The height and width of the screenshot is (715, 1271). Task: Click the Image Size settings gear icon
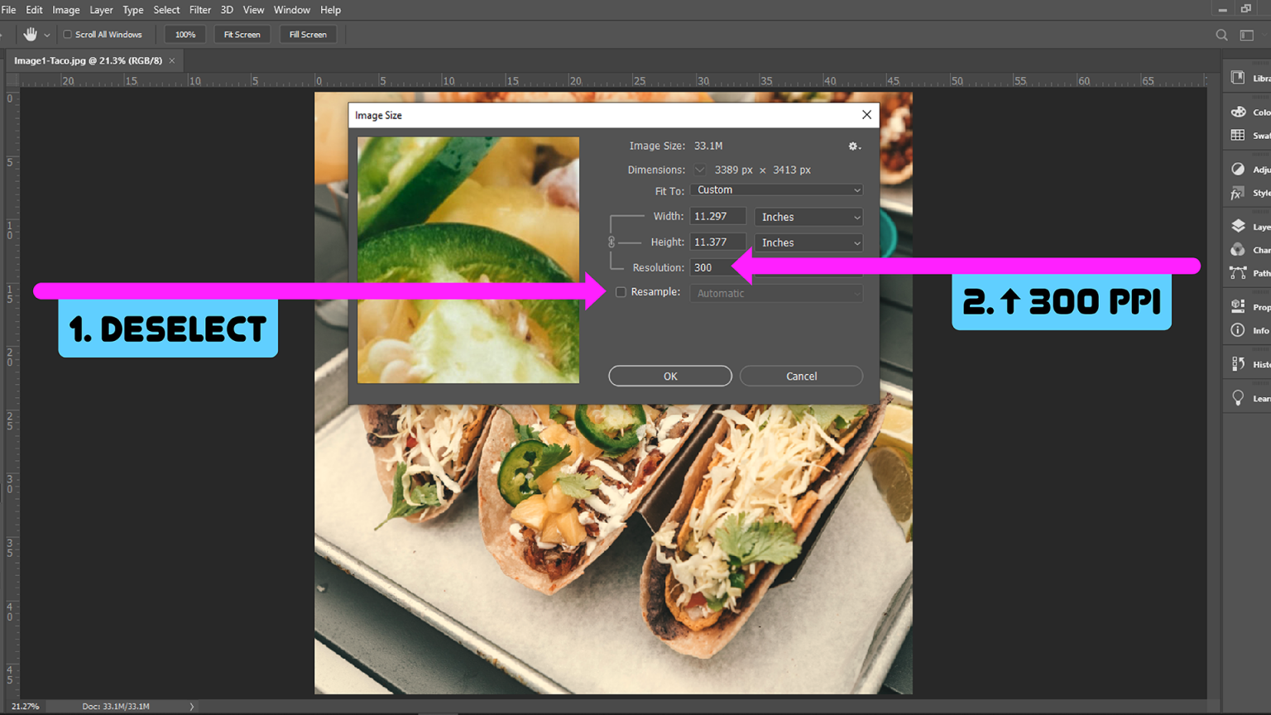click(x=853, y=146)
